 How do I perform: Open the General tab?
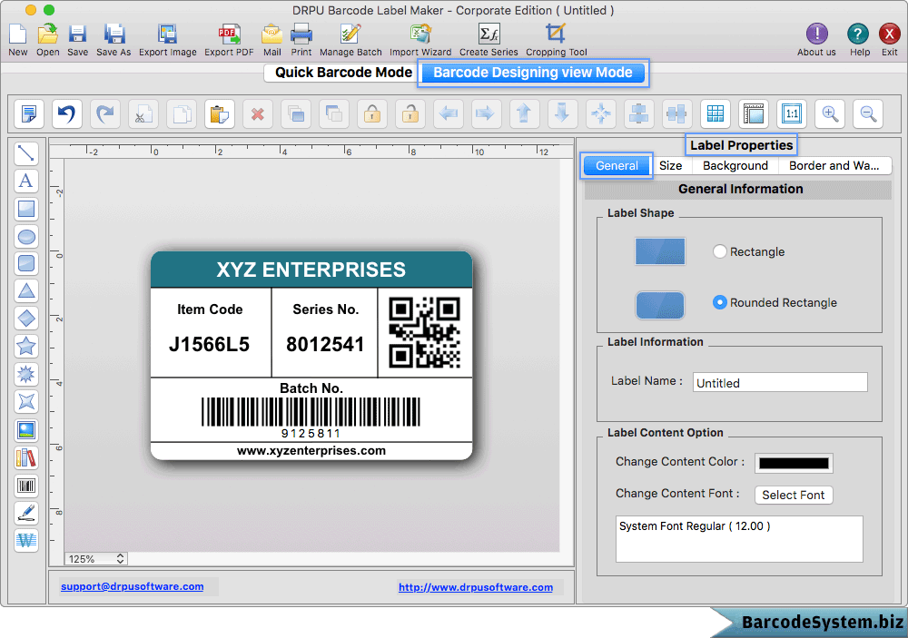617,165
